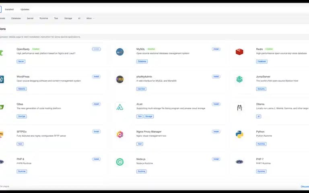Click the Server tag under OpenResty
309x193 pixels.
(21, 62)
